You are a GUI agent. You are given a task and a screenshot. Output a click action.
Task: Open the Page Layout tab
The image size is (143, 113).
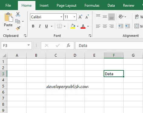(66, 5)
